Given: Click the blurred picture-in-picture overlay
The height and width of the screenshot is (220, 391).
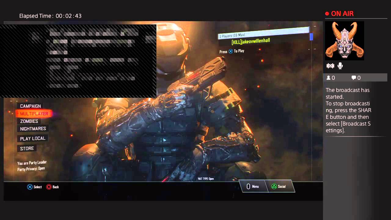Looking at the screenshot, I should (78, 61).
